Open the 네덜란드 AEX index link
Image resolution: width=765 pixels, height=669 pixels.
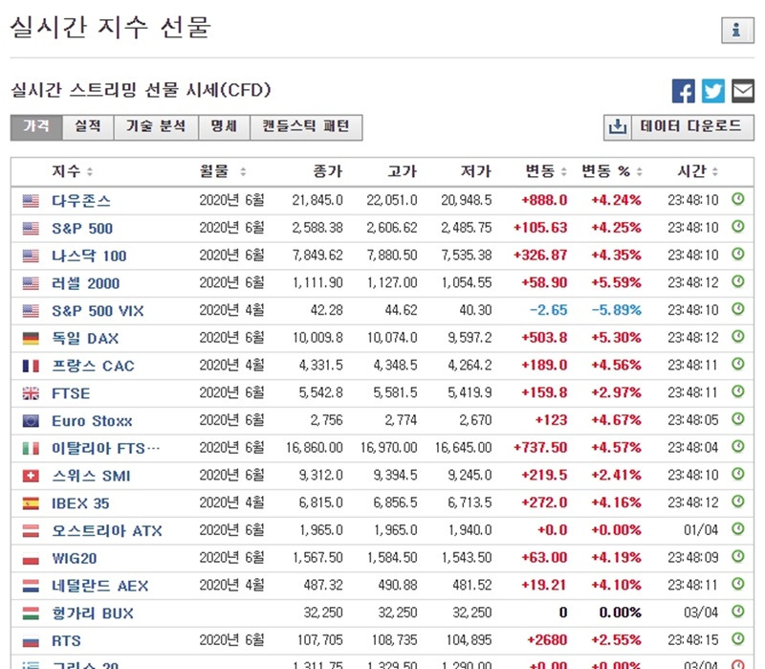click(100, 586)
